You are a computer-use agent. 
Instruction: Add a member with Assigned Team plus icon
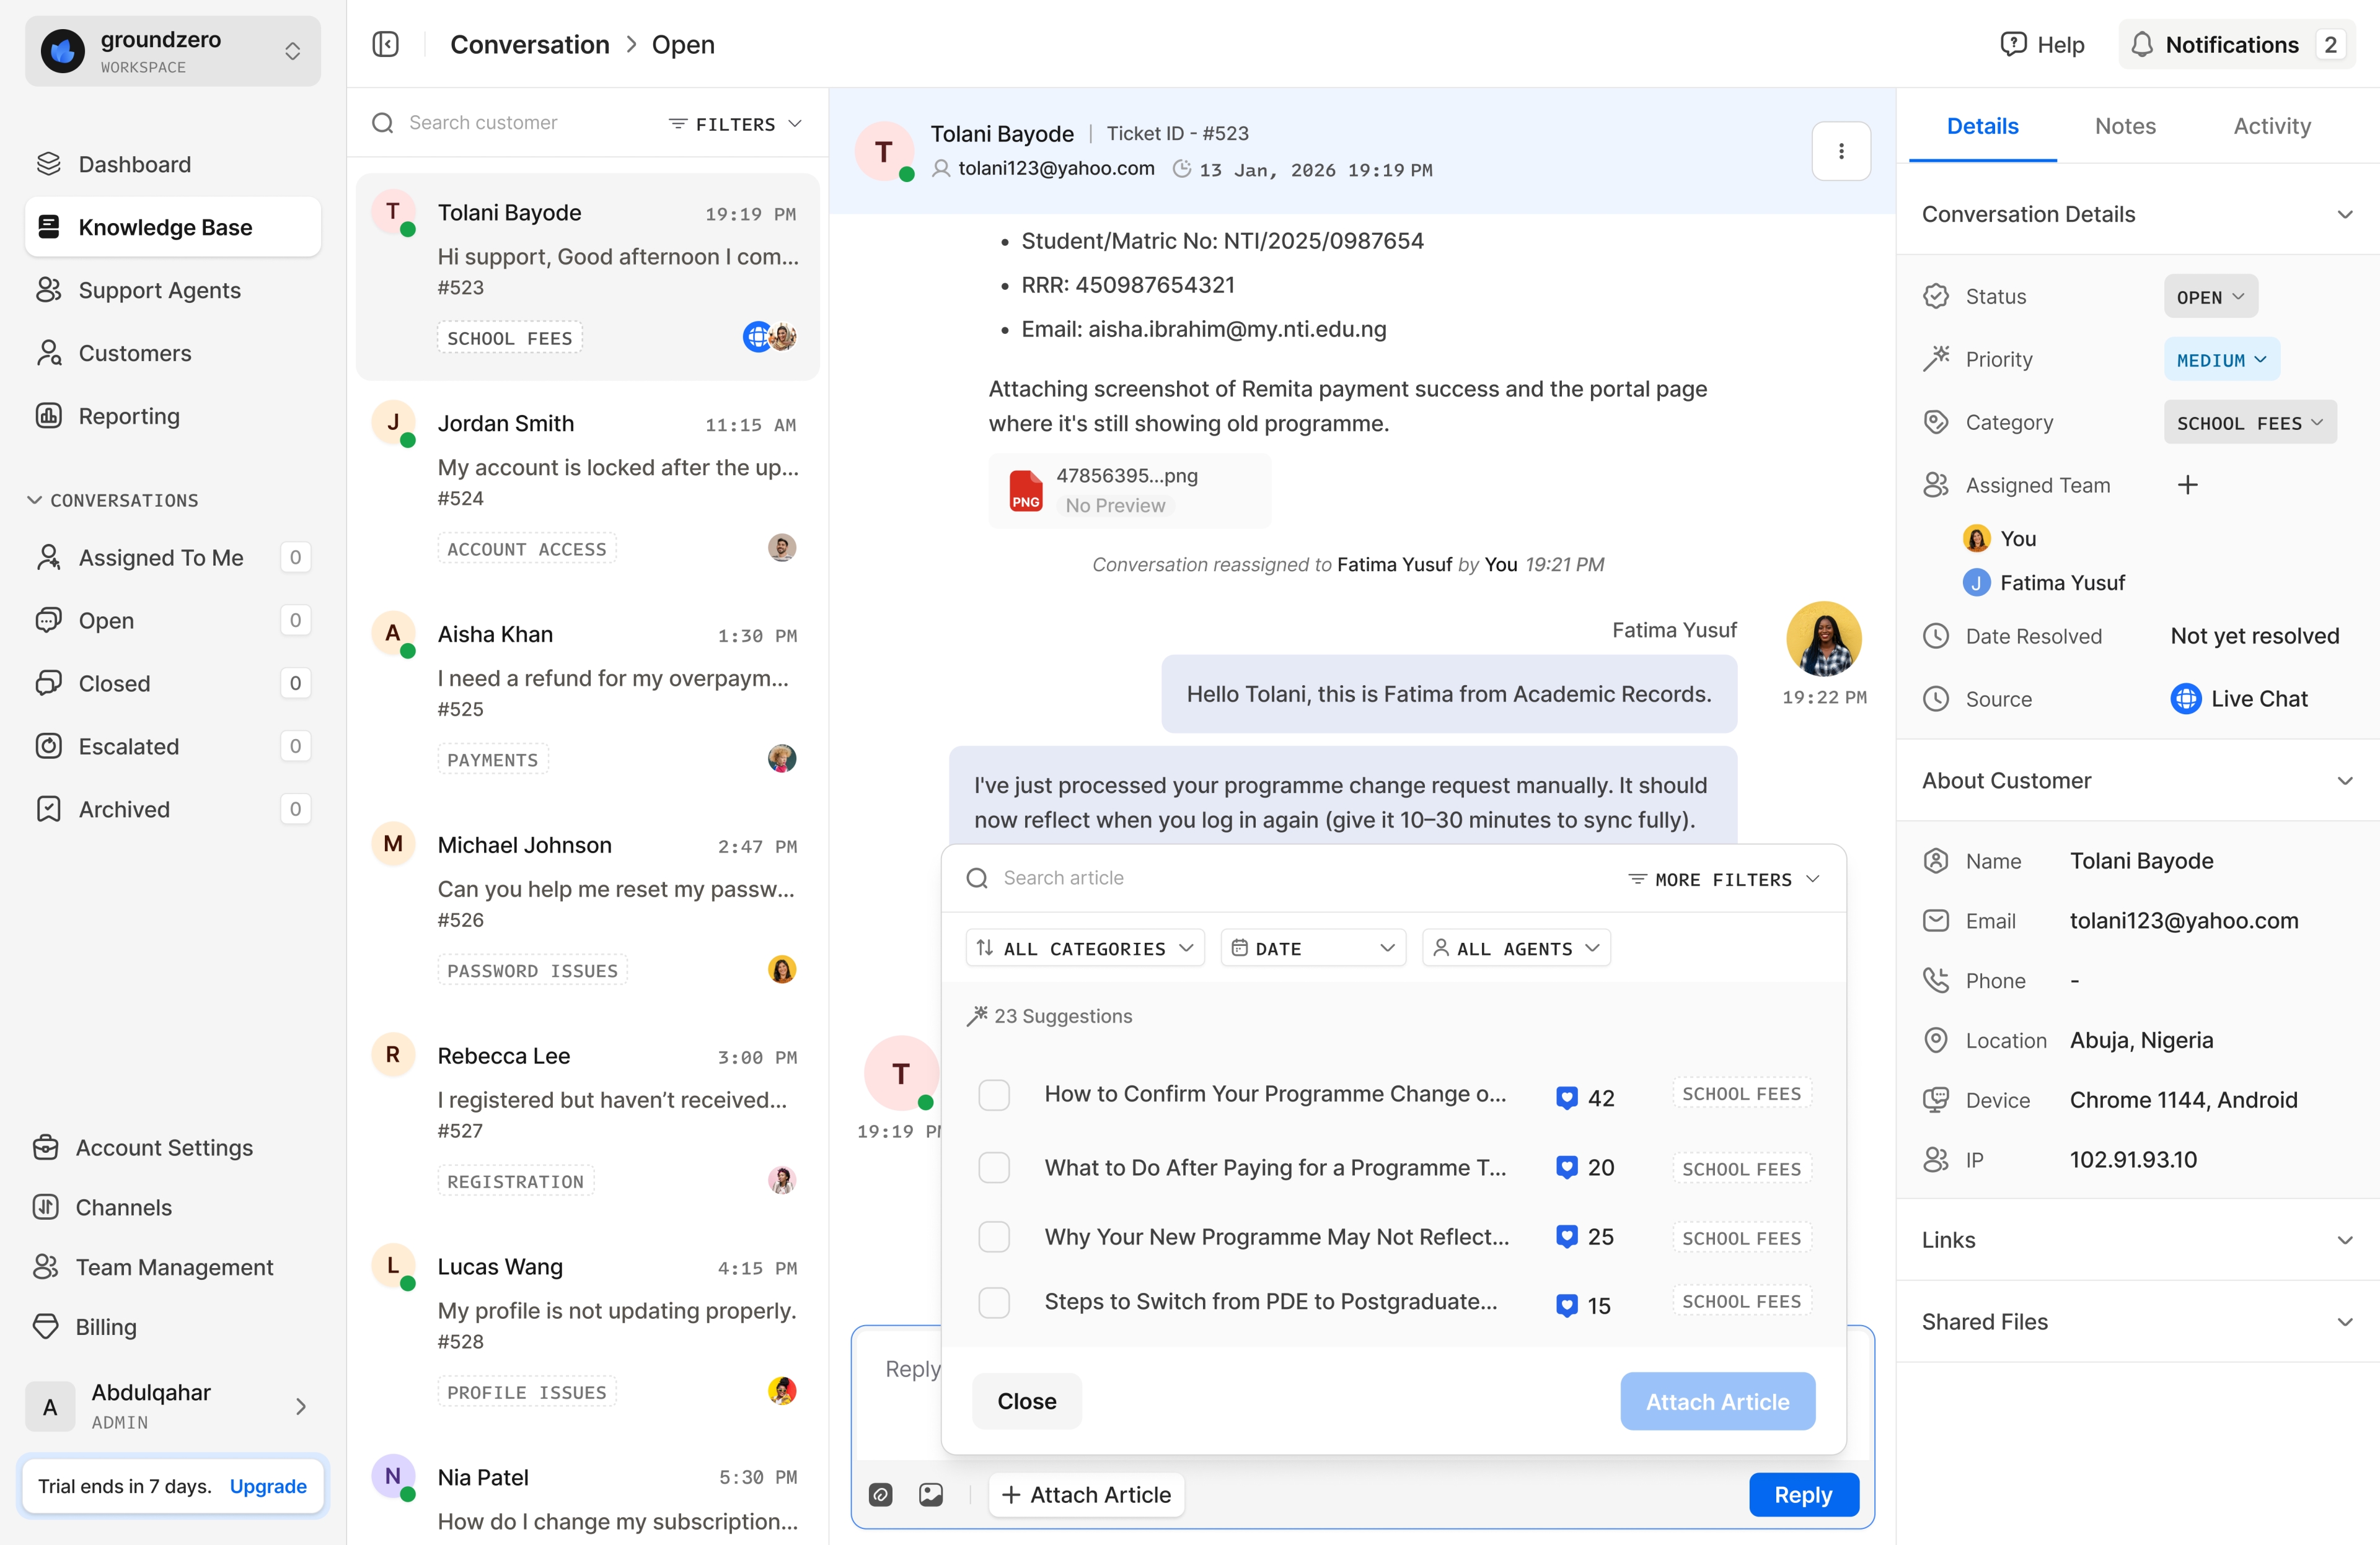pos(2187,484)
